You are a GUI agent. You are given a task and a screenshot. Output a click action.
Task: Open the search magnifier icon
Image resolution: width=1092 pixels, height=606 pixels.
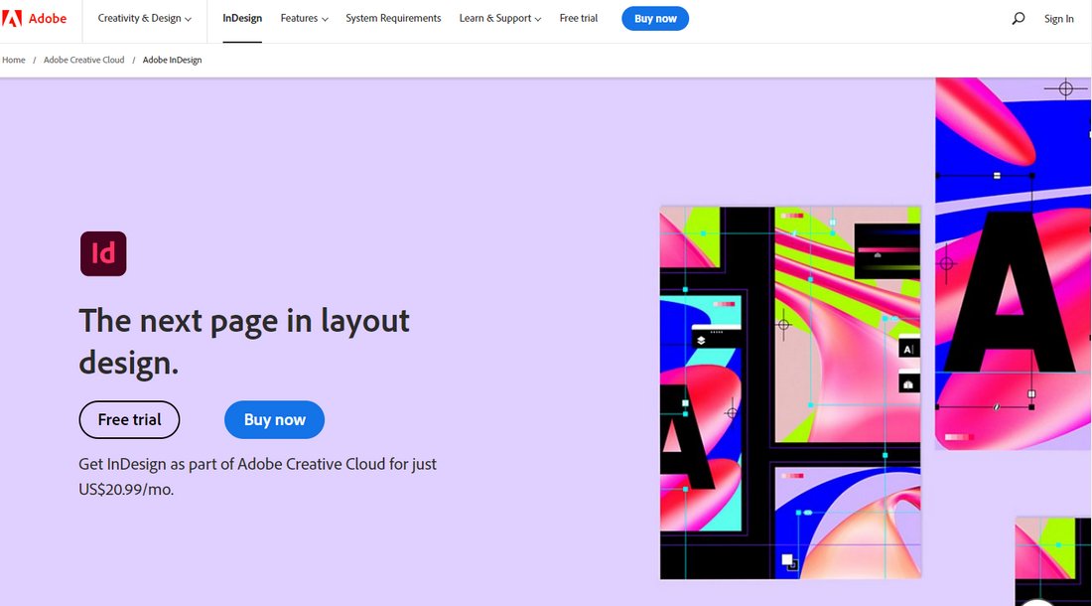pos(1019,18)
